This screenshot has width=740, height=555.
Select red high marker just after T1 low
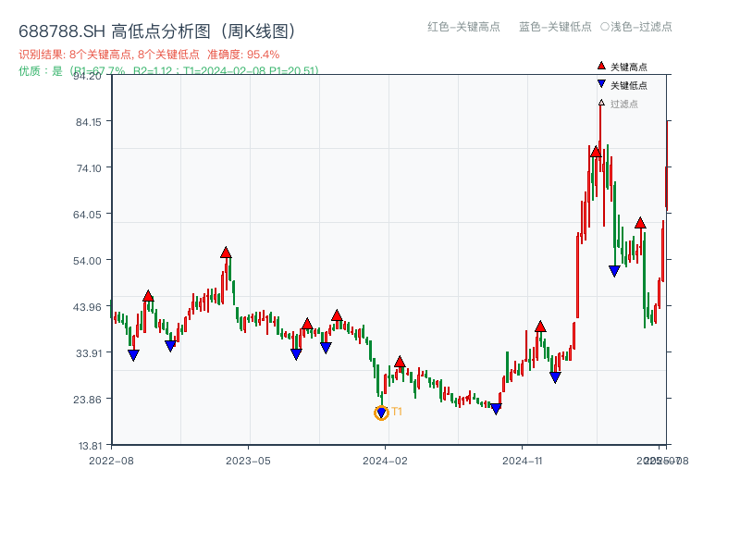pos(400,362)
